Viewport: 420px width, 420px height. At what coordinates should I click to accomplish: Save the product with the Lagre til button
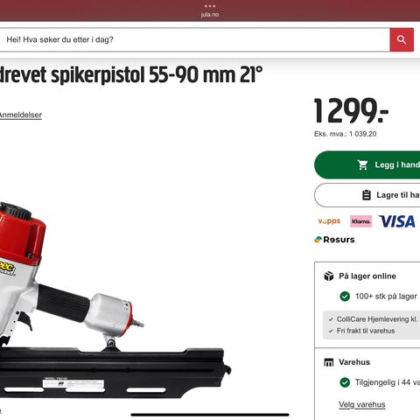point(367,195)
